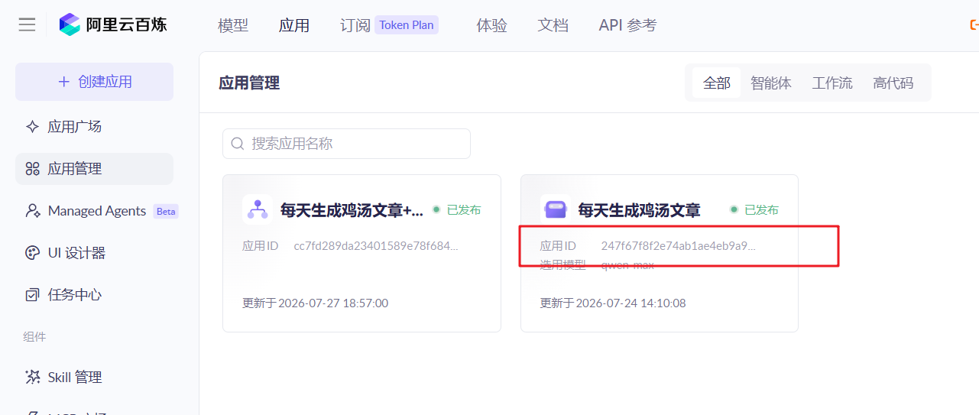Open the 应用 top navigation tab
The image size is (979, 415).
coord(294,25)
